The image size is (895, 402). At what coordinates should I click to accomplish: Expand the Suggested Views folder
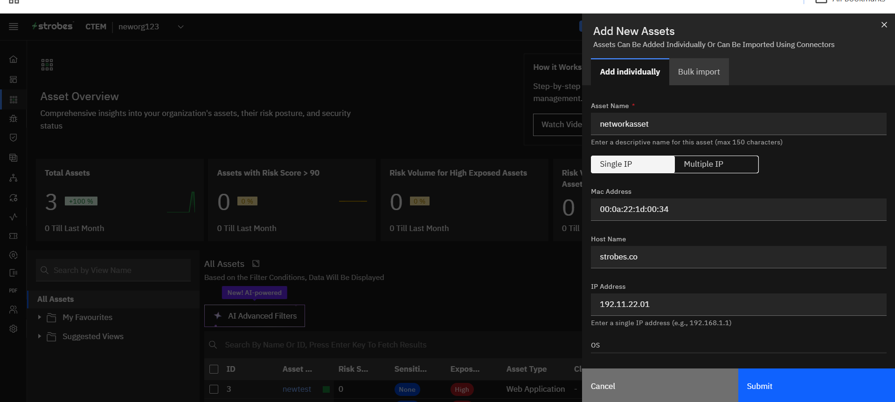(x=40, y=336)
